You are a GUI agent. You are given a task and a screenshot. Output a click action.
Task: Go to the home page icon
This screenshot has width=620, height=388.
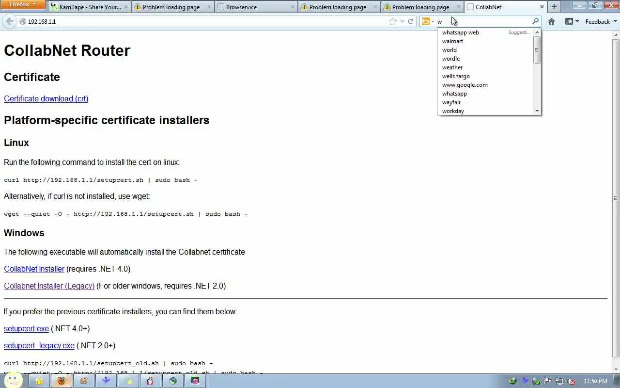[551, 21]
